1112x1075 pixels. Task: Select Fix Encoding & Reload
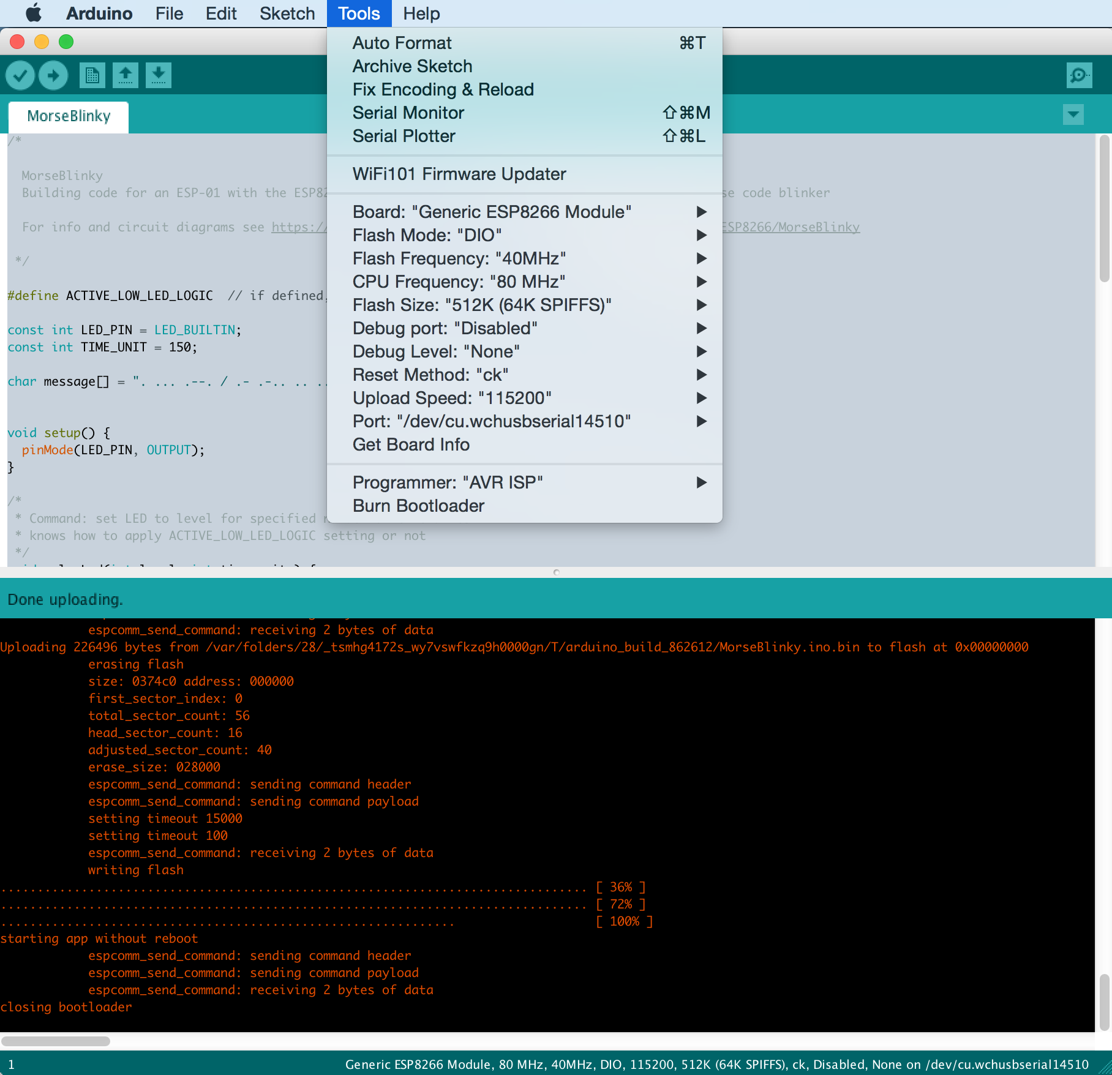(x=525, y=89)
